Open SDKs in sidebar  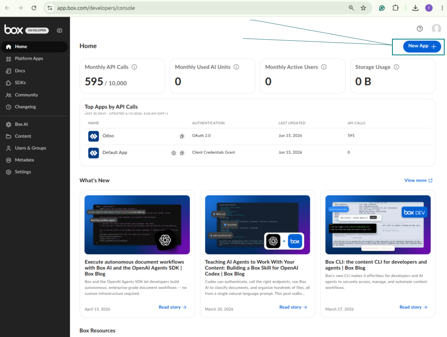[x=34, y=83]
